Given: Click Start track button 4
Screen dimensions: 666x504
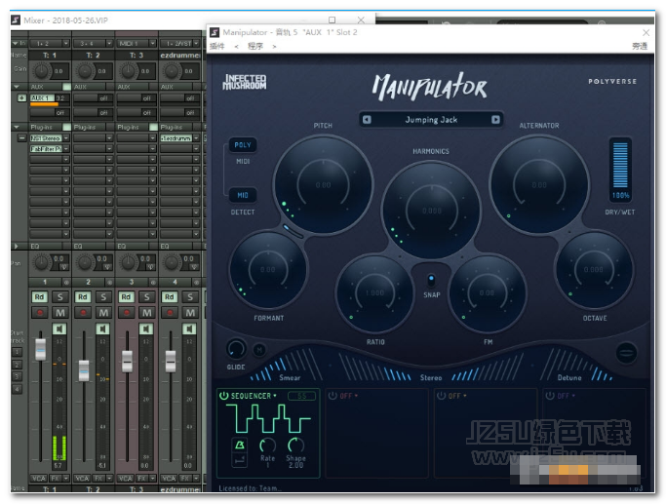Looking at the screenshot, I should 17,389.
